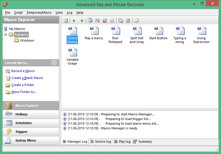The height and width of the screenshot is (154, 221).
Task: Click the Windows folder icon in tree
Action: click(x=17, y=40)
